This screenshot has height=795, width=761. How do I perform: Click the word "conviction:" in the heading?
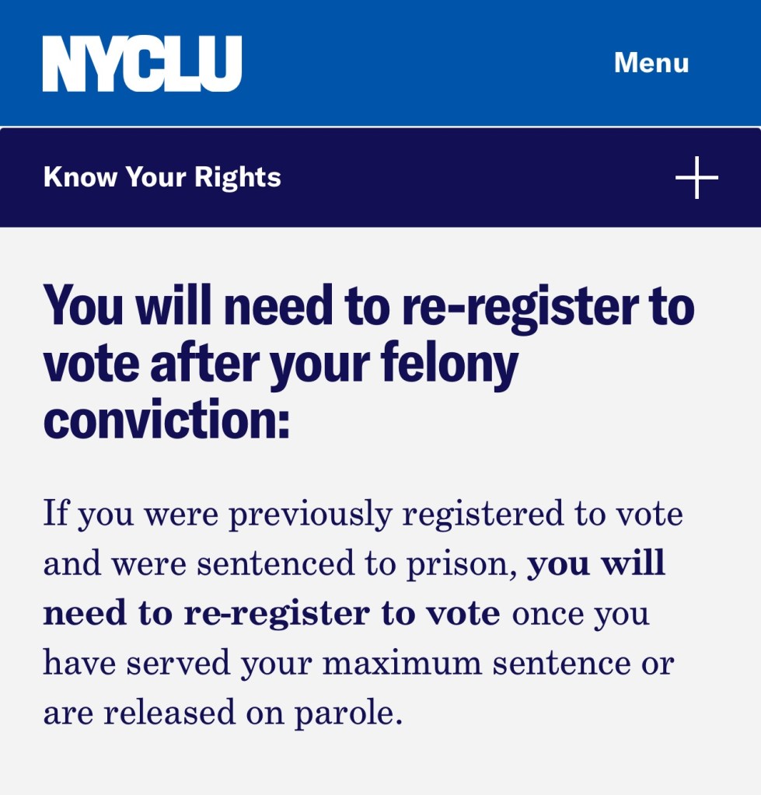166,420
